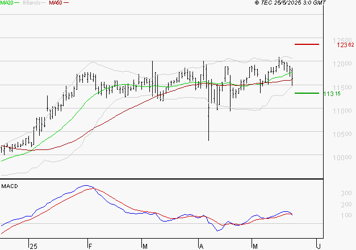This screenshot has width=356, height=250.
Task: Click the TEC copyright timestamp text
Action: coord(290,3)
